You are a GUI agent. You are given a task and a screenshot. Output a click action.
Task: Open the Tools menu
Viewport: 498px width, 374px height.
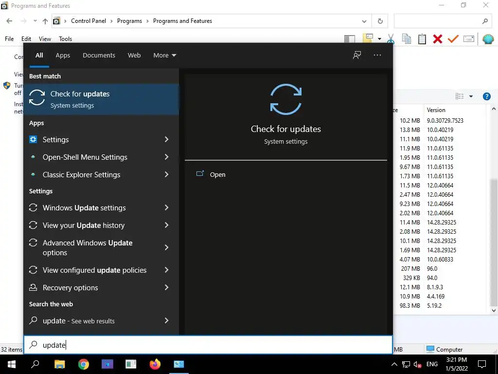(x=66, y=39)
